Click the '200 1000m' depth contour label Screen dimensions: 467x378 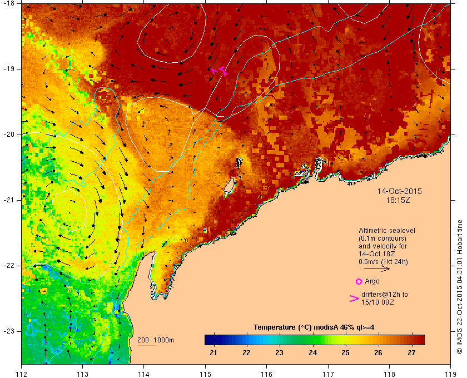[156, 340]
